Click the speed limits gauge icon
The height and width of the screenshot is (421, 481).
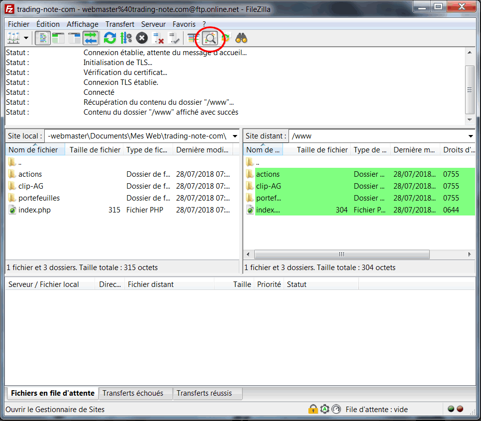[336, 410]
